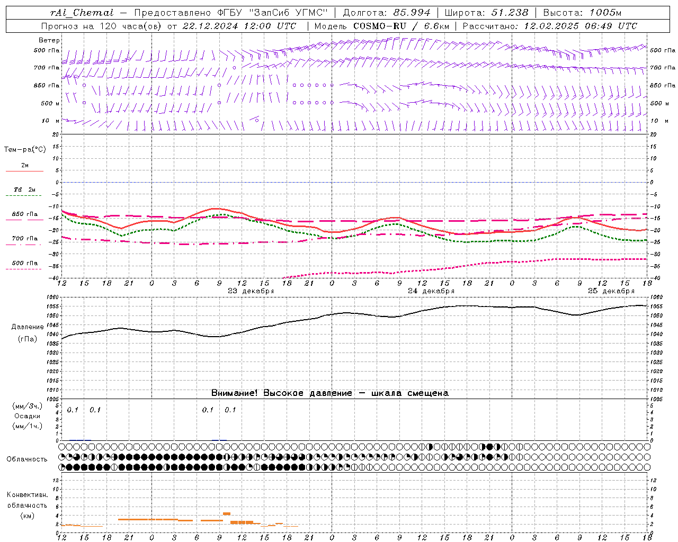Click the 700 гПа legend entry in temperature panel

click(25, 239)
